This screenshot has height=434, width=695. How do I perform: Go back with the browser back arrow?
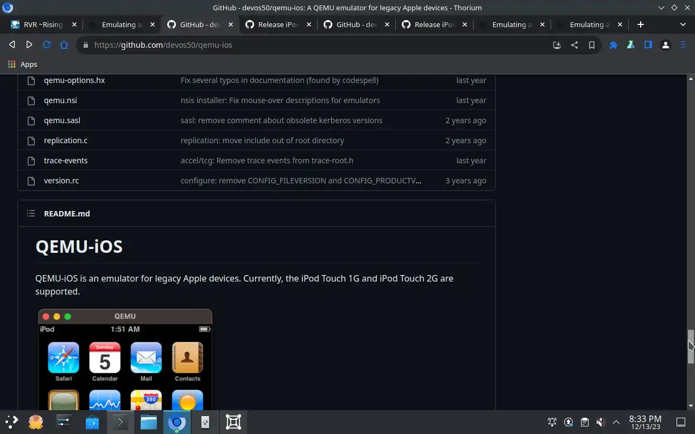click(12, 45)
